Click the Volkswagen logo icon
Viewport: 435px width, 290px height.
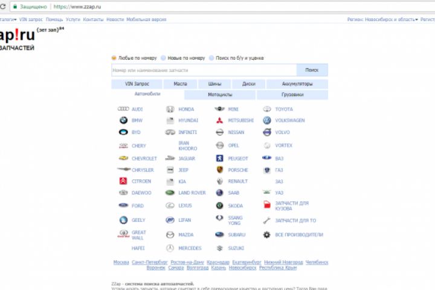point(267,120)
